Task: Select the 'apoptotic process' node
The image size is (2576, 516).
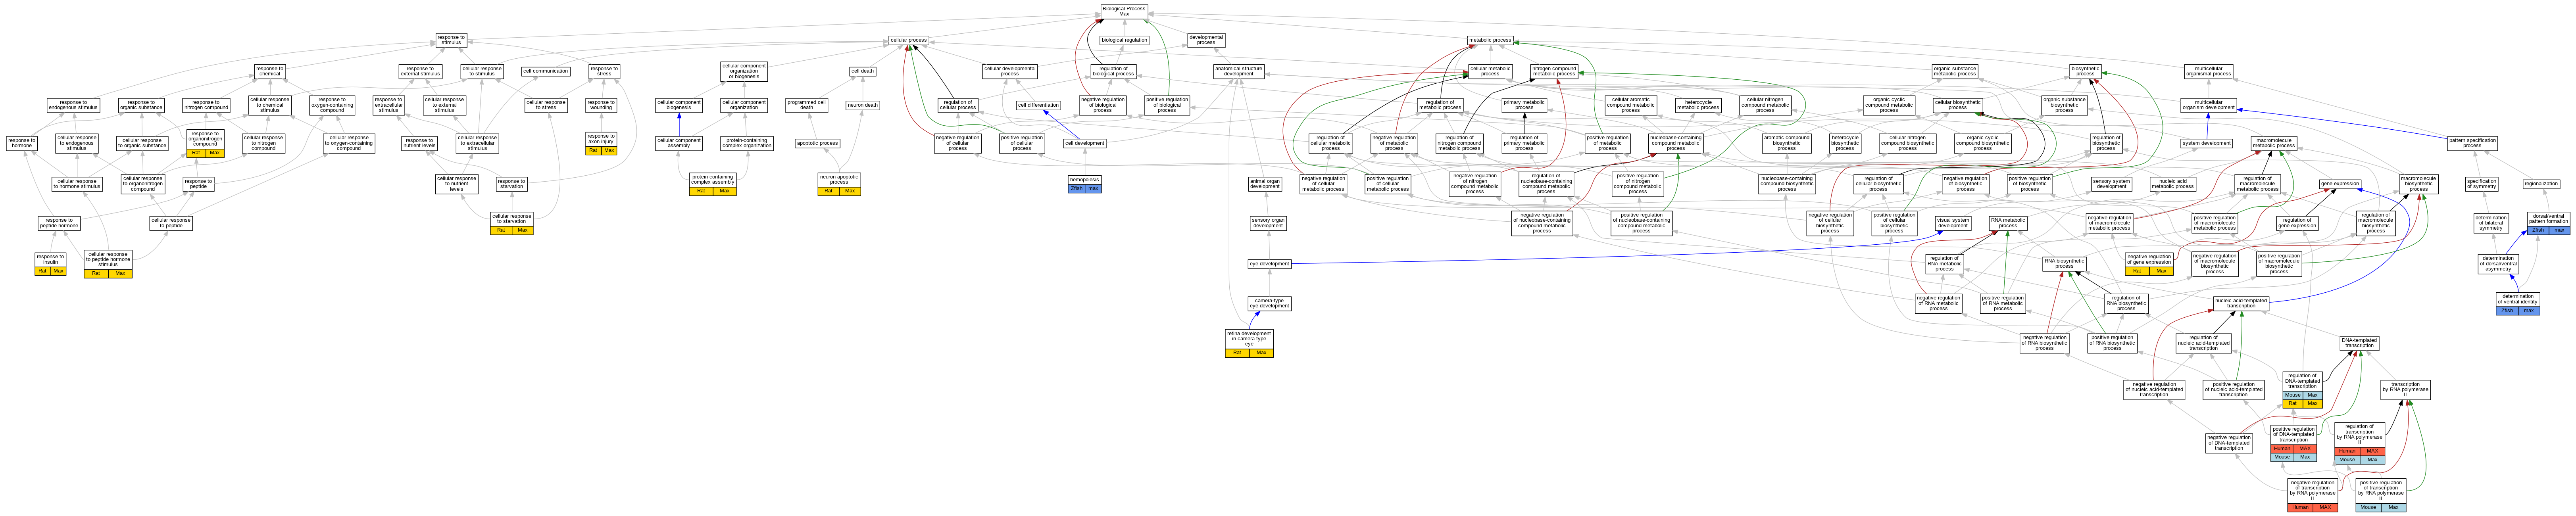Action: click(x=817, y=143)
